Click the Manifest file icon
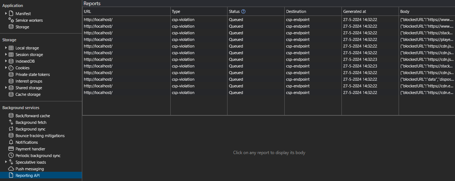Screen dimensions: 455x181 [11, 14]
